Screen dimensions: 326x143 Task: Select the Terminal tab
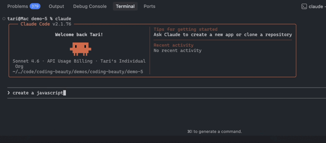point(125,6)
